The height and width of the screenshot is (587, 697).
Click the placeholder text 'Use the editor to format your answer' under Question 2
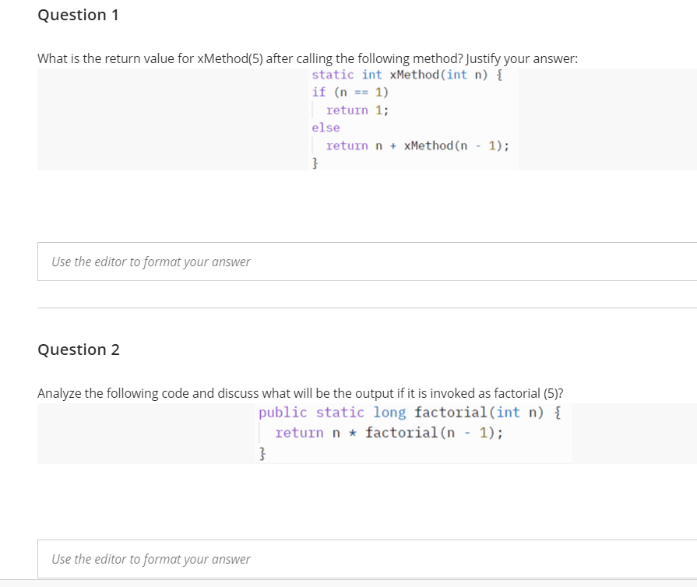[x=150, y=559]
